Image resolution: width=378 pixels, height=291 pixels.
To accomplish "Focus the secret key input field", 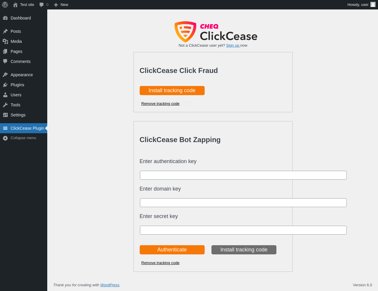I will [x=243, y=230].
